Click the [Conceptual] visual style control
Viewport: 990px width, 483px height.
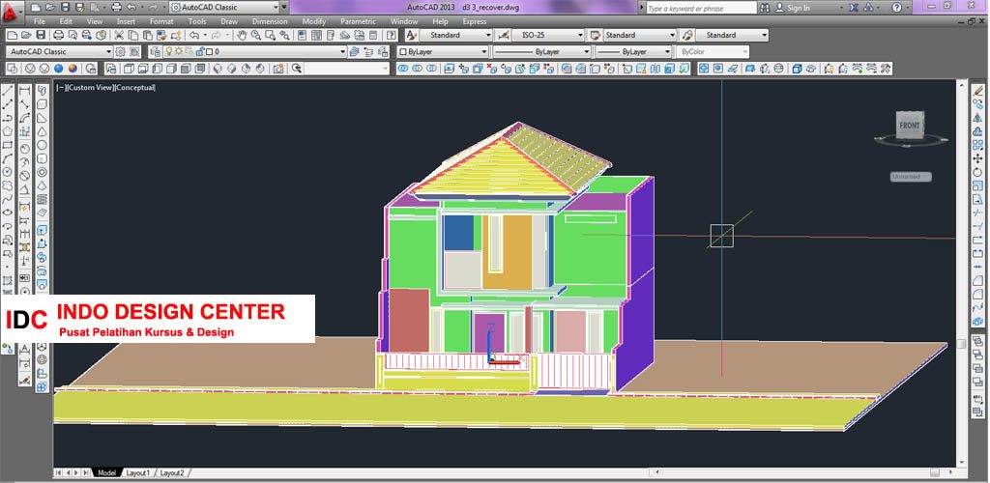click(134, 88)
